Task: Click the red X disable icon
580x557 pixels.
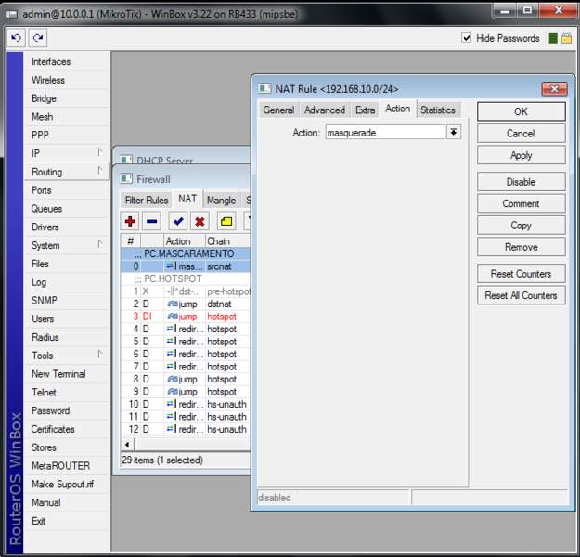Action: click(200, 221)
